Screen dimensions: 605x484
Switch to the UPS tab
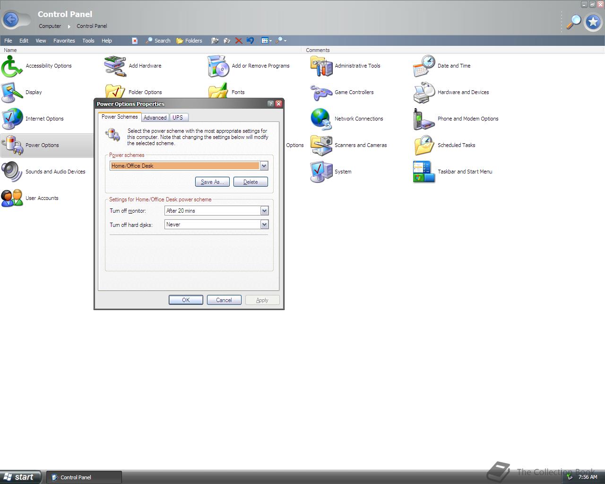pyautogui.click(x=178, y=118)
